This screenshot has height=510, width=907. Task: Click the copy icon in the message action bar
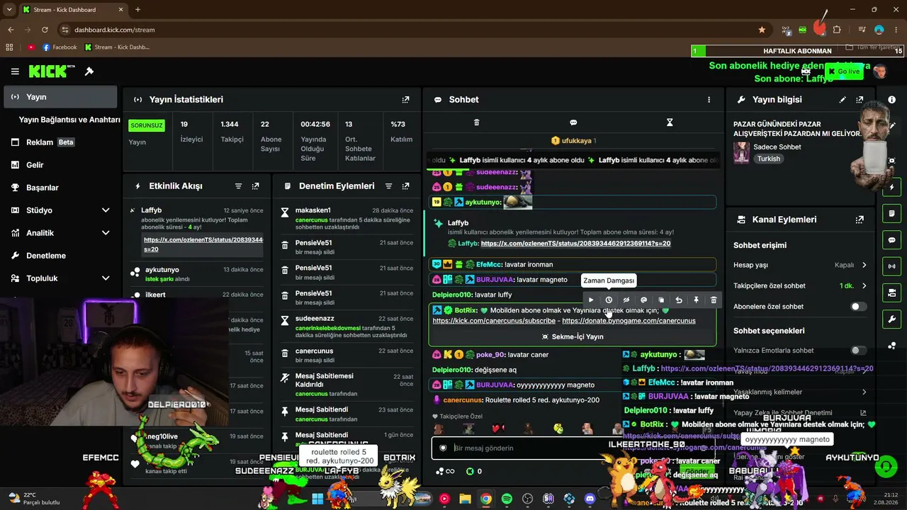tap(661, 300)
